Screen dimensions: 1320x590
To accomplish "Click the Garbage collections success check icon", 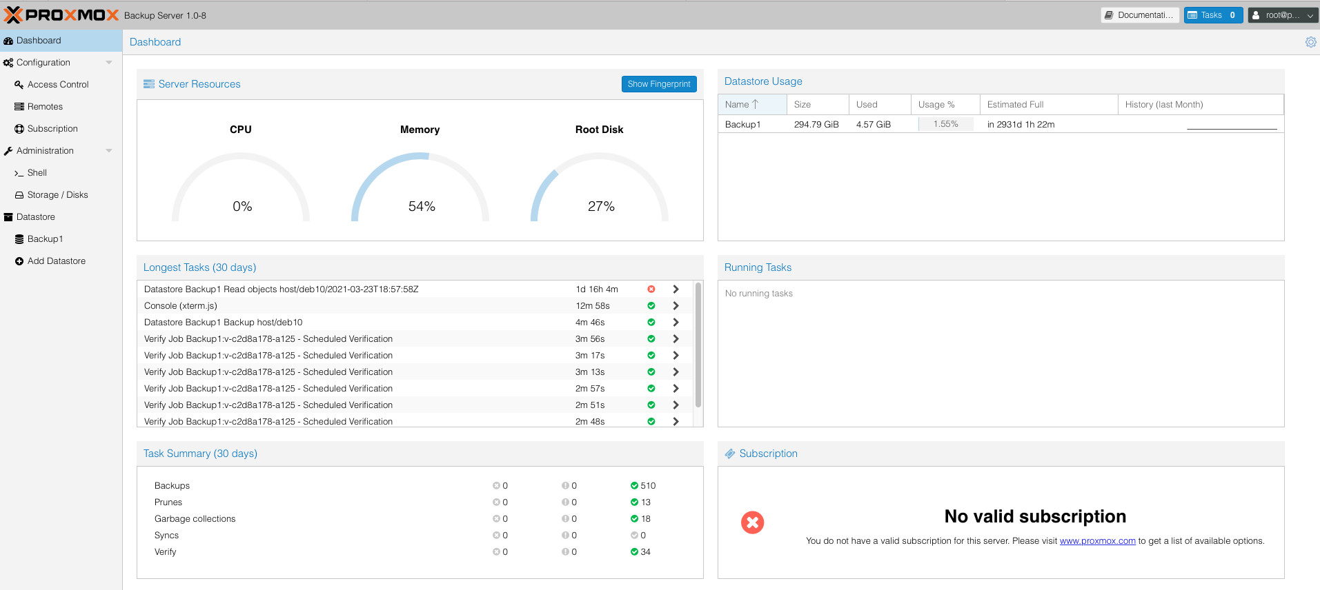I will (x=634, y=519).
